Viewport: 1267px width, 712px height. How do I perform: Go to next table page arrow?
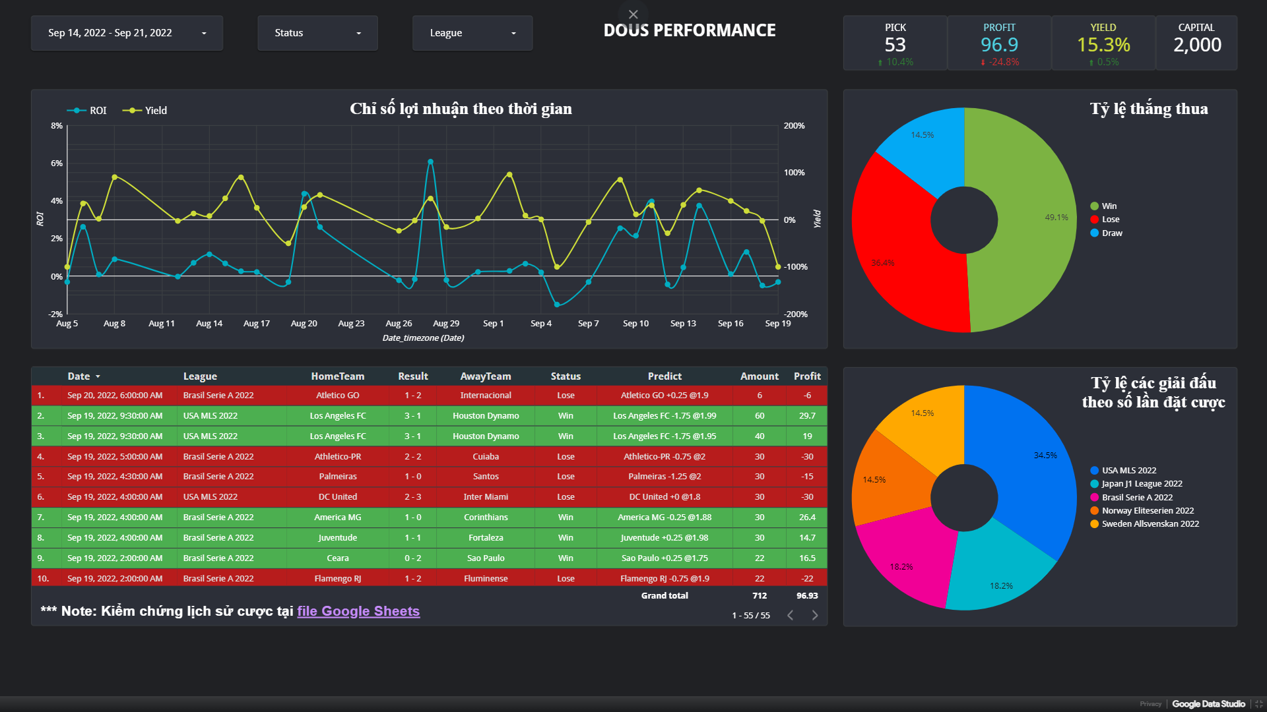[x=815, y=615]
